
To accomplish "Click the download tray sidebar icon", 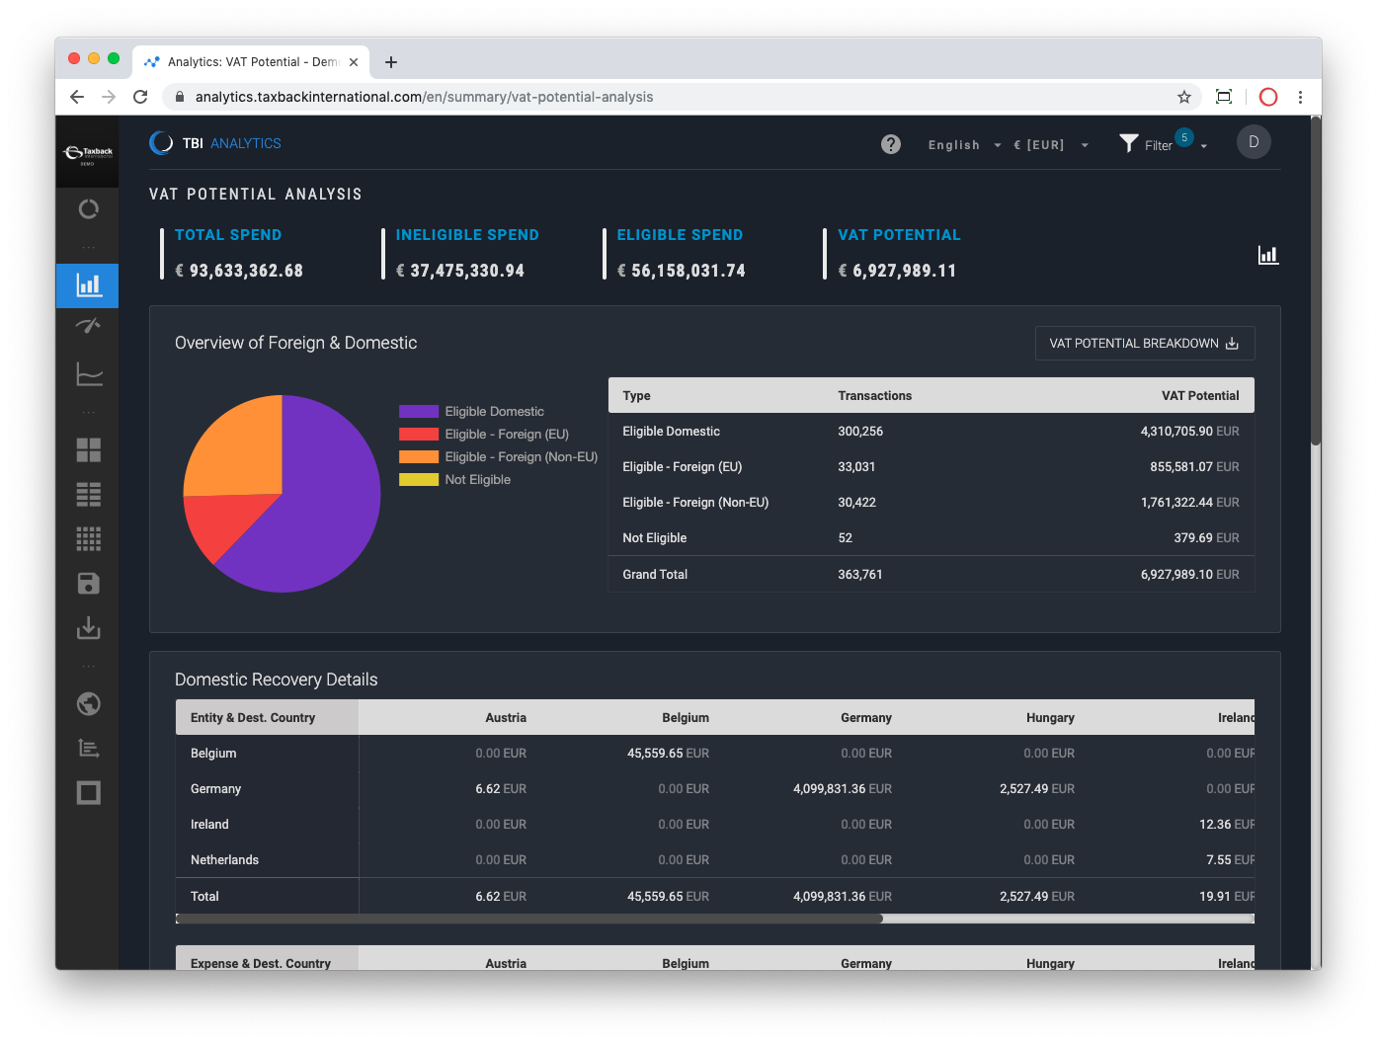I will point(89,627).
